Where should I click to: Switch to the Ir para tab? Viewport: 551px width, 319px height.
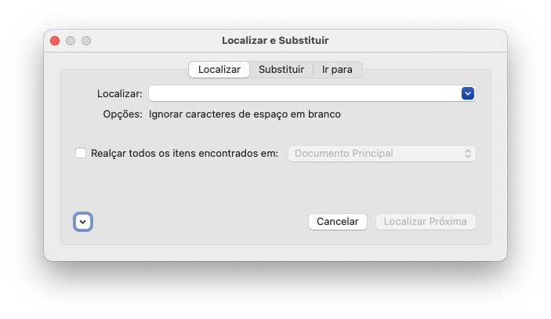click(337, 70)
